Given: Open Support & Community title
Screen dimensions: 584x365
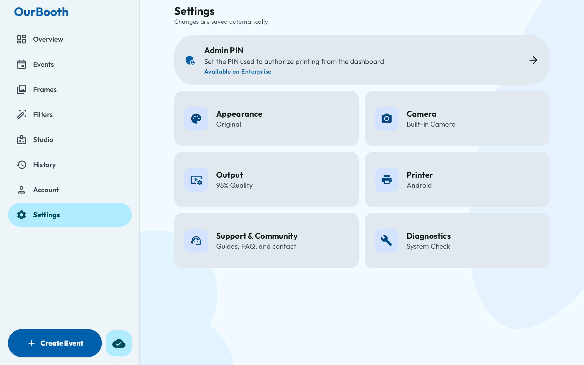Looking at the screenshot, I should [x=257, y=236].
